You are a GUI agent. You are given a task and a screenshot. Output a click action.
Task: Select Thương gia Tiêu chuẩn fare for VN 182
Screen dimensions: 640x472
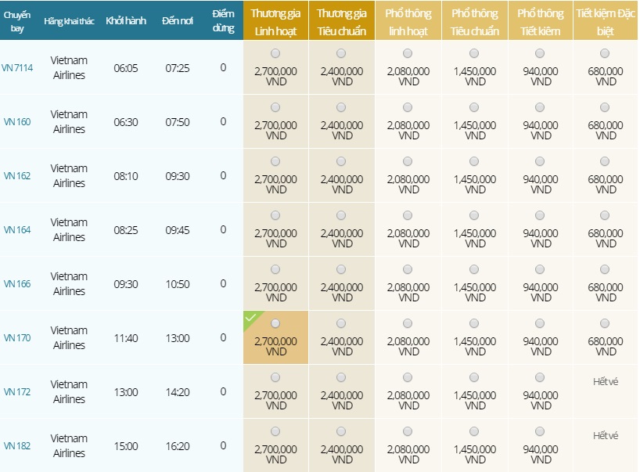pyautogui.click(x=341, y=431)
